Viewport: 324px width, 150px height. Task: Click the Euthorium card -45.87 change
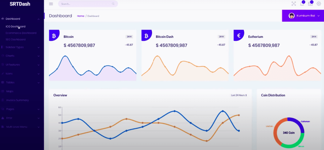(313, 45)
